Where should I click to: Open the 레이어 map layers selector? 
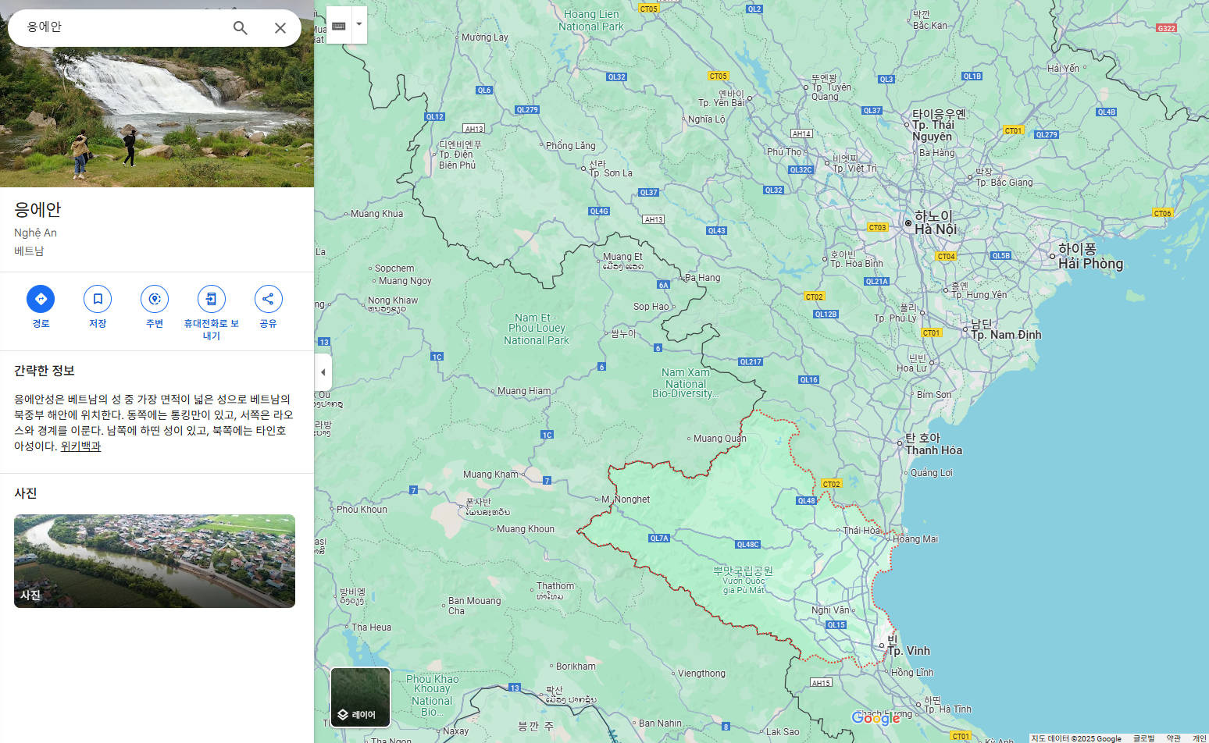pos(360,697)
